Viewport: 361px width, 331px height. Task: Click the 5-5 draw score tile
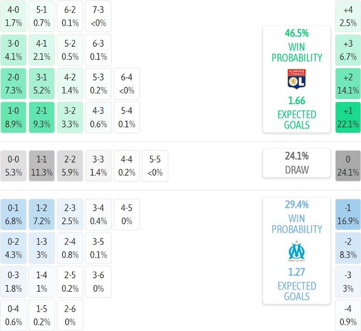coord(155,165)
